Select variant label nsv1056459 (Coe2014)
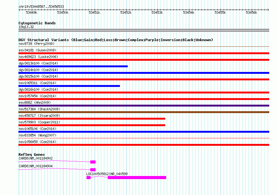 click(x=37, y=142)
